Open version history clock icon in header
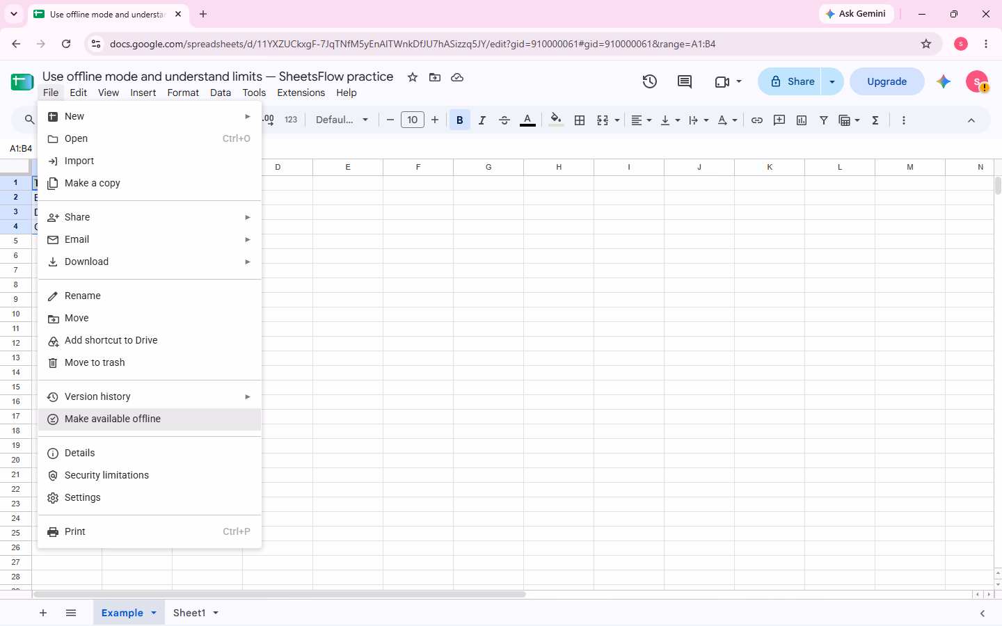This screenshot has width=1002, height=626. coord(649,81)
